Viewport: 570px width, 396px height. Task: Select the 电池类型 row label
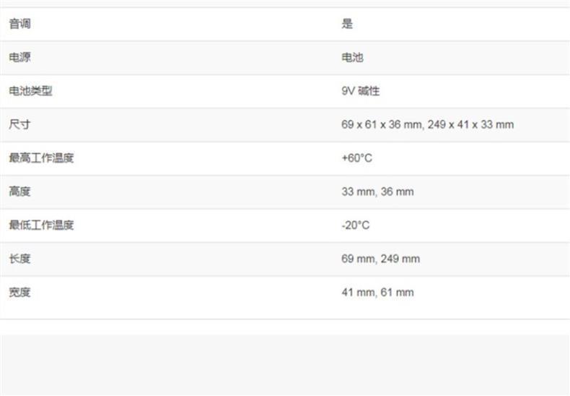coord(30,91)
